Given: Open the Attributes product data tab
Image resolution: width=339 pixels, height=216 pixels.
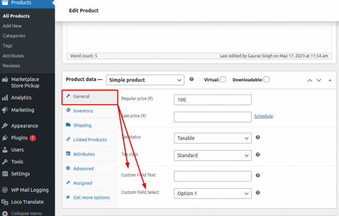Looking at the screenshot, I should [90, 154].
